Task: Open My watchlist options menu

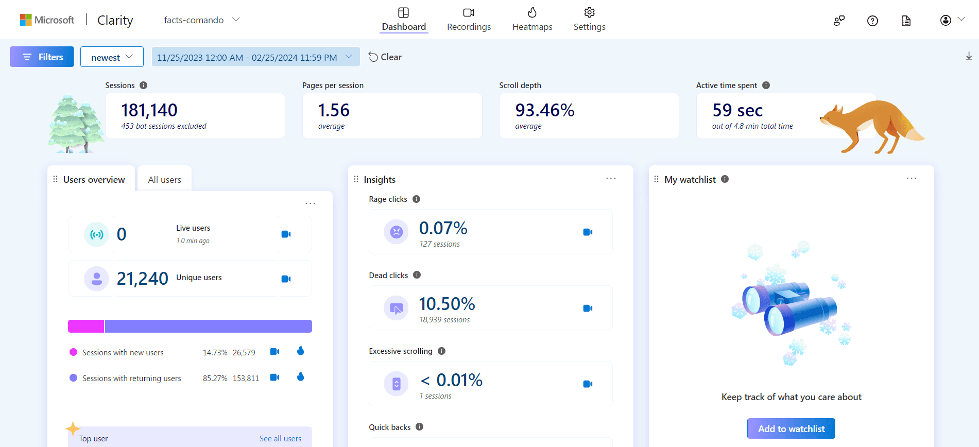Action: pos(912,178)
